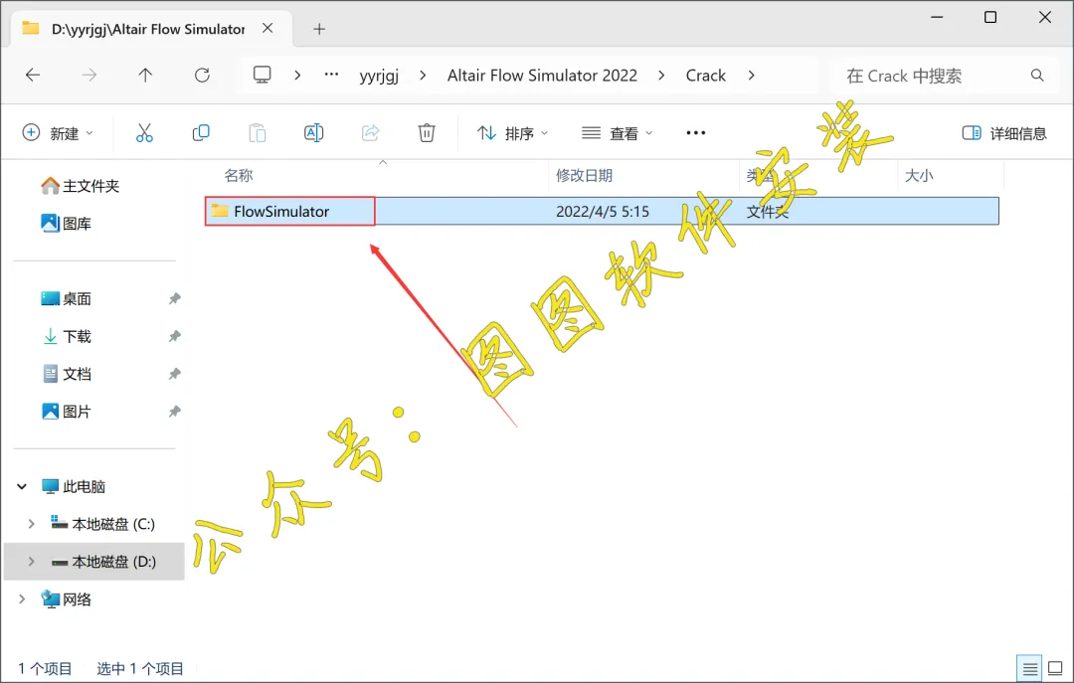The width and height of the screenshot is (1074, 683).
Task: Sort by 名称 column header
Action: click(239, 175)
